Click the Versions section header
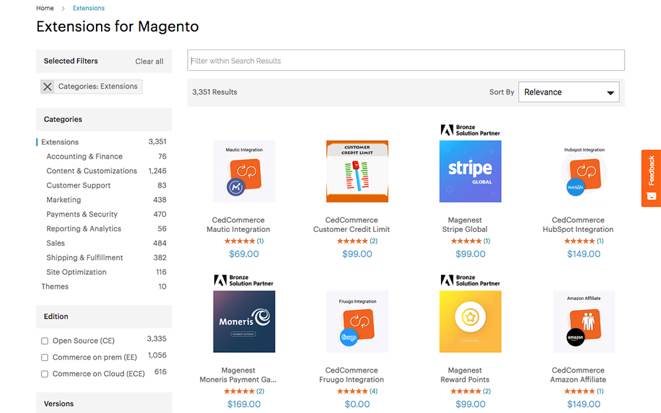This screenshot has width=661, height=413. tap(104, 403)
